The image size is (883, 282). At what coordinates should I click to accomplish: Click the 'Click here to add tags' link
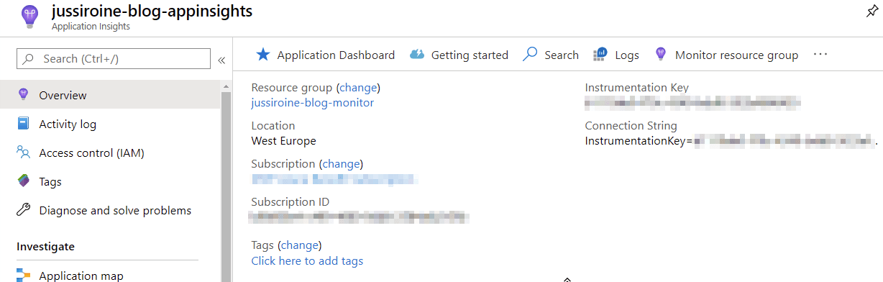307,260
